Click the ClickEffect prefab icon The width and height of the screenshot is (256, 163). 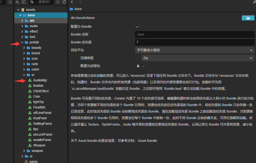tap(30, 91)
